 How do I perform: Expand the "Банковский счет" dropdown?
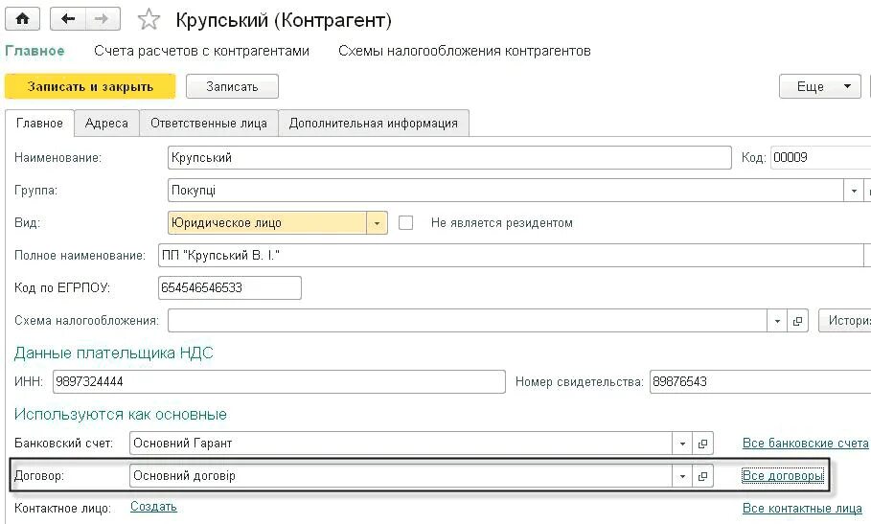click(x=681, y=444)
